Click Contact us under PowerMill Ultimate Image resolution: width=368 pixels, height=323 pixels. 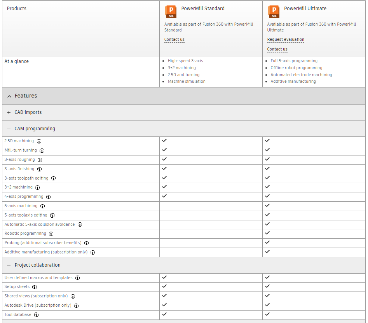(x=277, y=49)
